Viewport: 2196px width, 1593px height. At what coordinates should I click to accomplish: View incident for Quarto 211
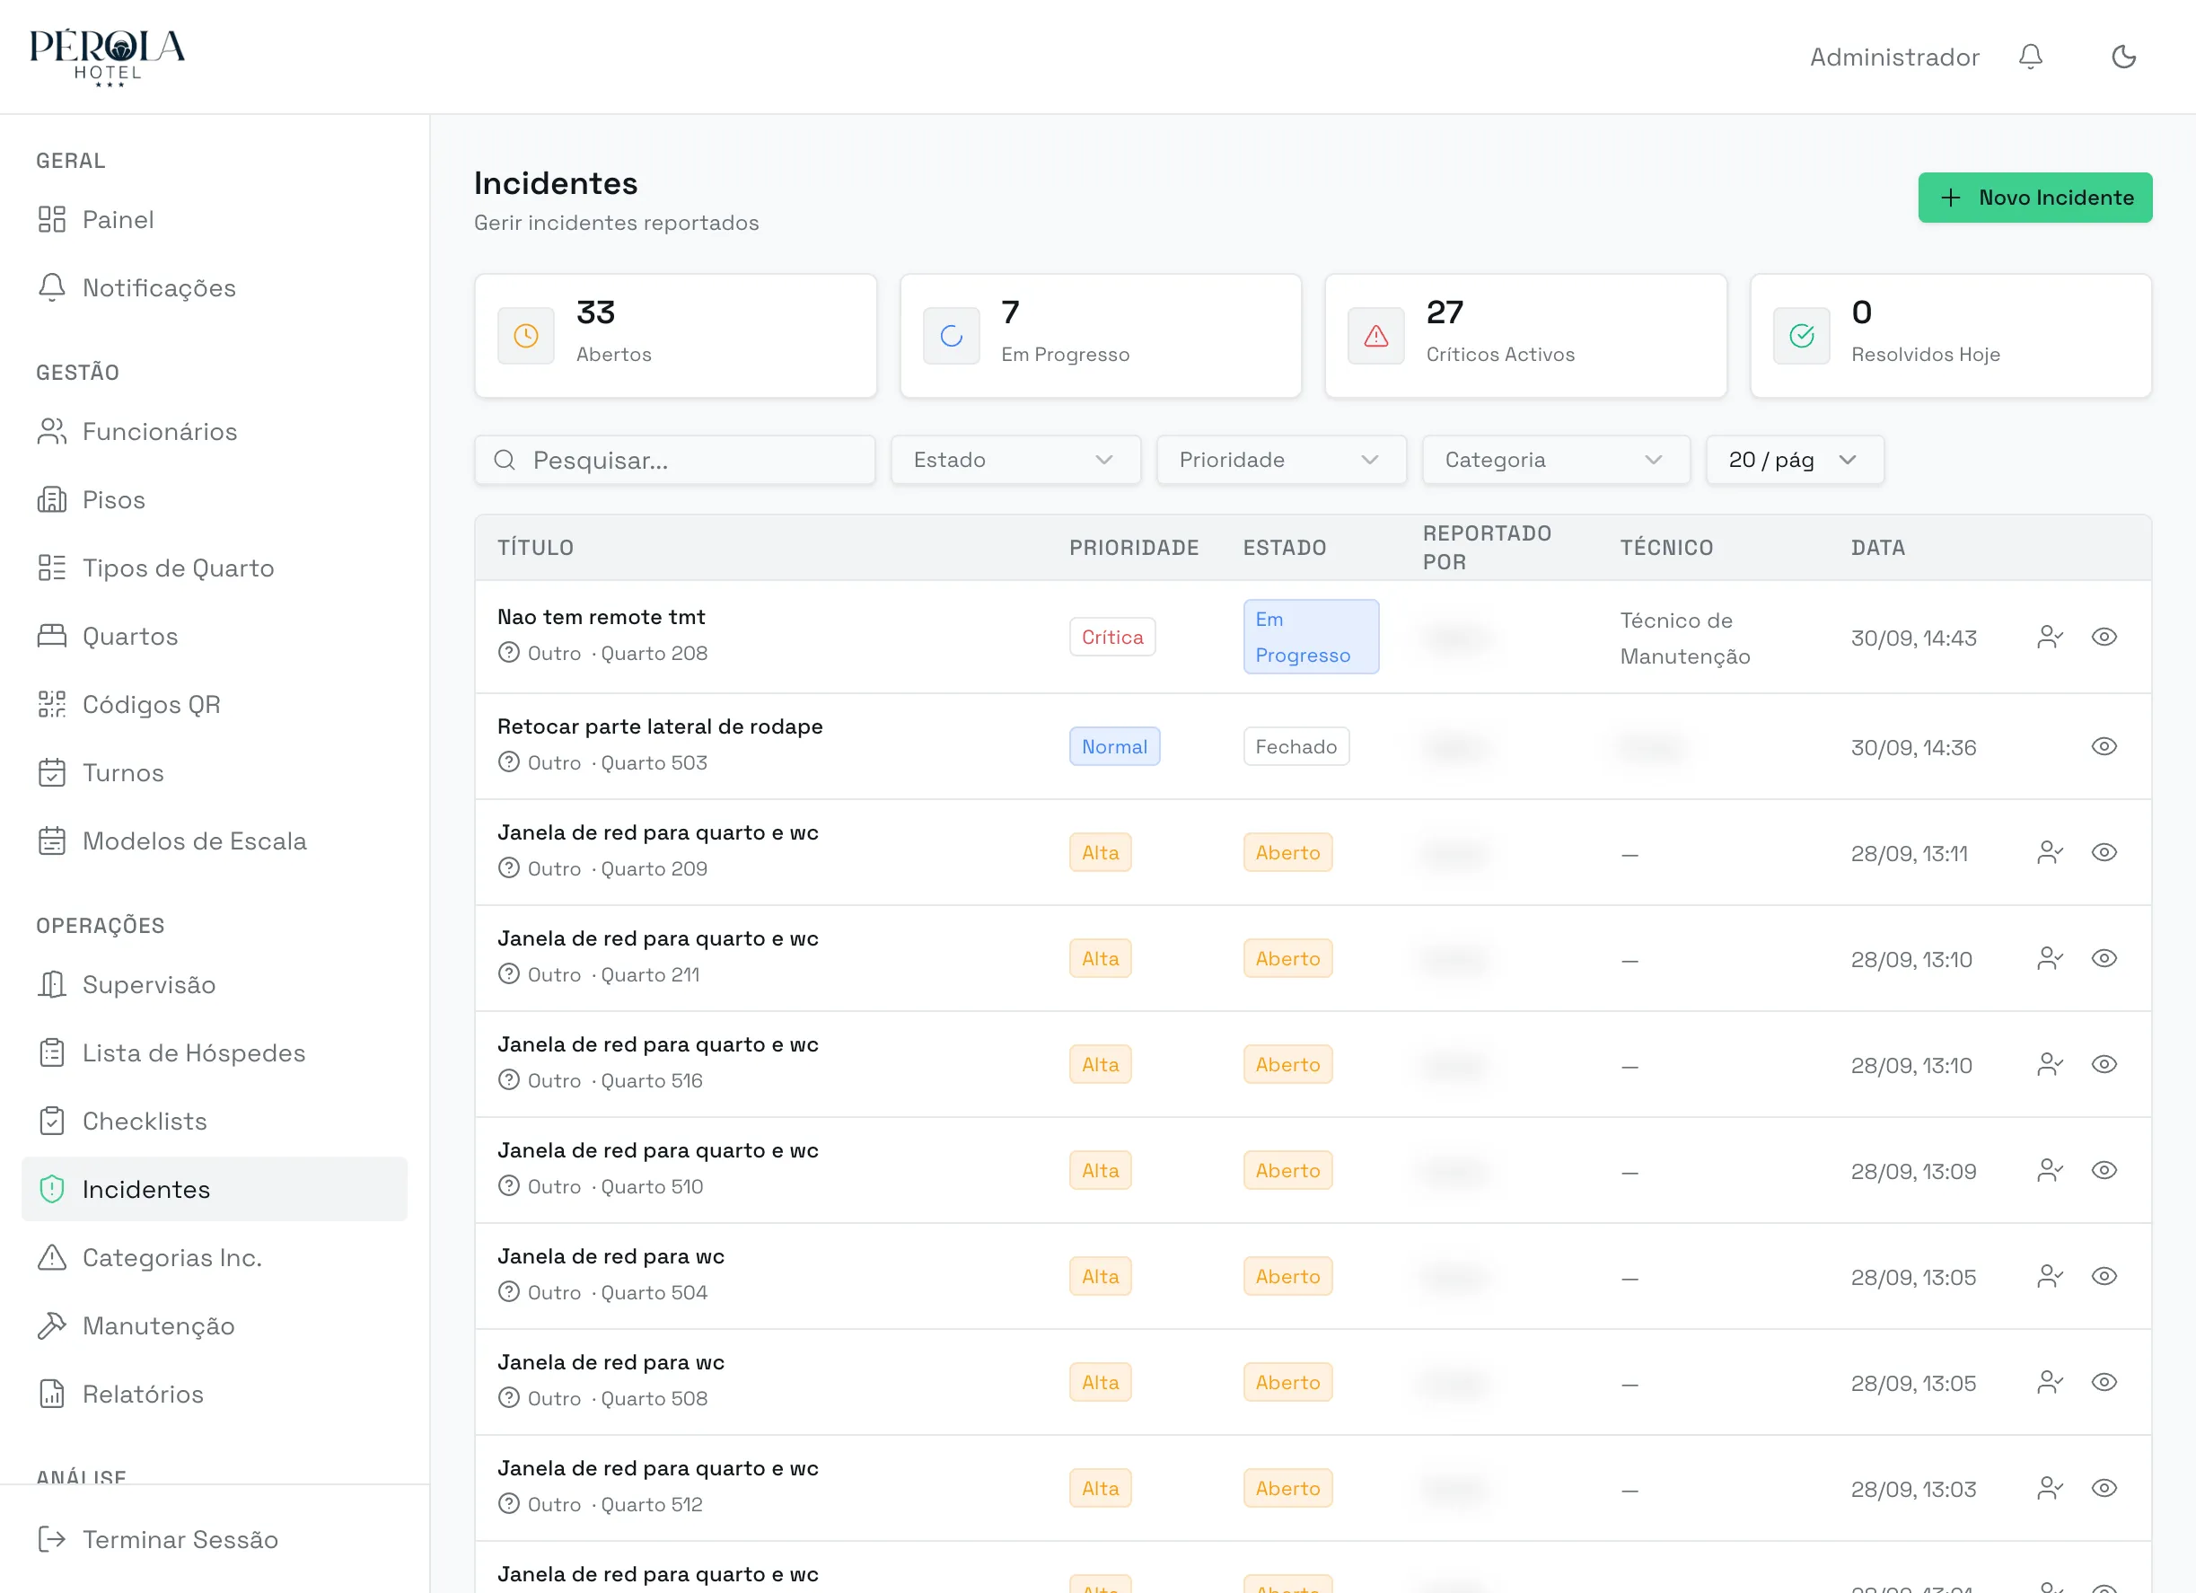(2103, 959)
